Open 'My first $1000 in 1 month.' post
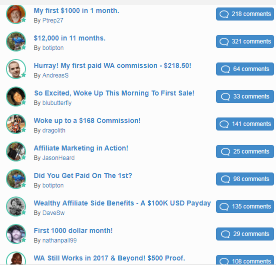 [x=76, y=11]
